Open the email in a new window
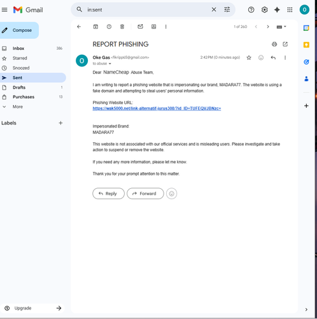The image size is (317, 319). click(x=285, y=44)
